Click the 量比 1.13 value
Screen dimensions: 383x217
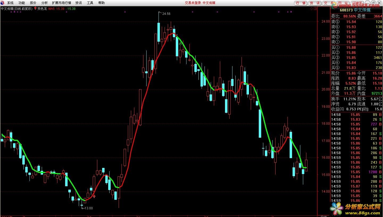click(378, 88)
